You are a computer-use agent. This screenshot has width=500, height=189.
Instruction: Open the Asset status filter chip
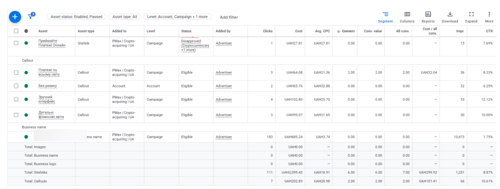click(x=76, y=17)
